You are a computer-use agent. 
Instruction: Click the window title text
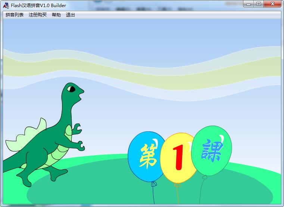pos(38,5)
